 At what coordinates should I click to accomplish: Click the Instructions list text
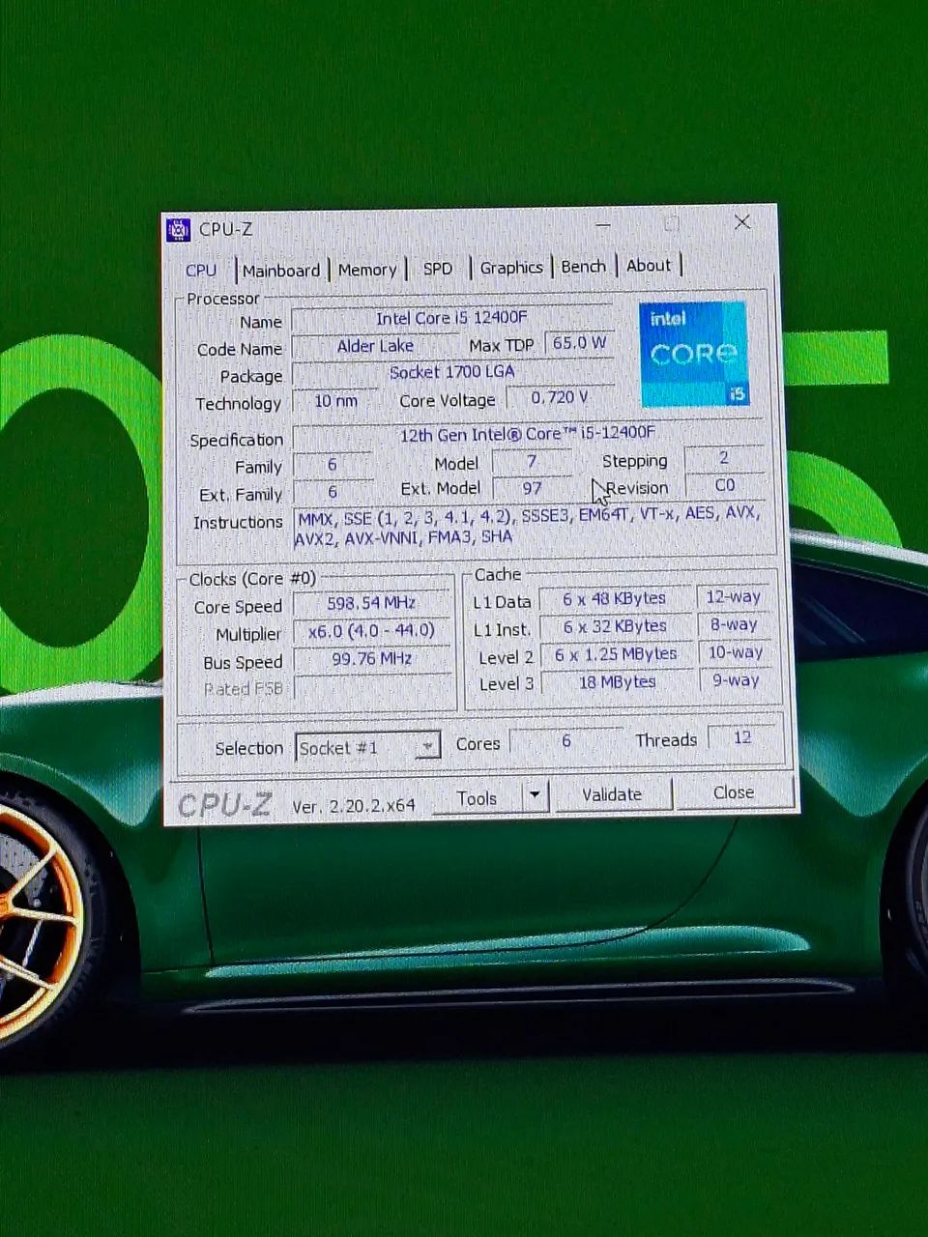tap(529, 526)
